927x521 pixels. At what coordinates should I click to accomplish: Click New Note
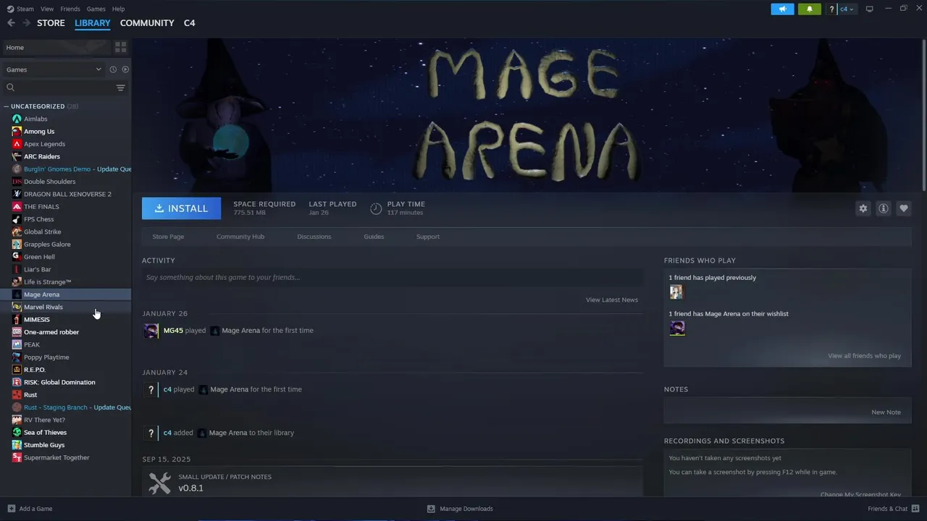[x=886, y=412]
